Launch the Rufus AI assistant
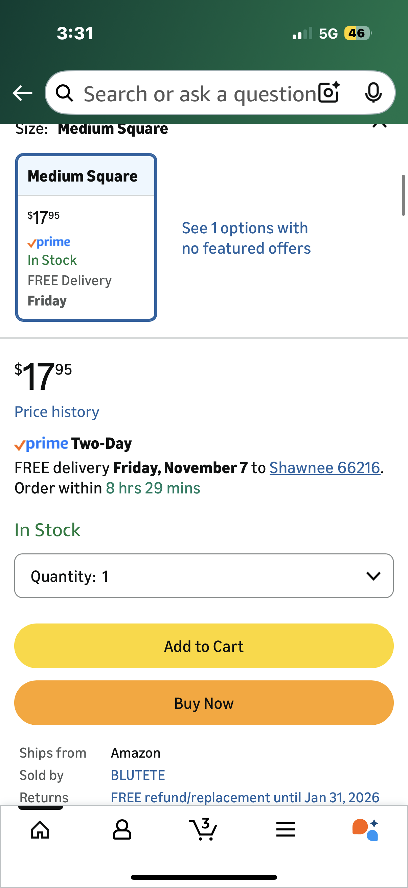The height and width of the screenshot is (888, 408). click(365, 829)
